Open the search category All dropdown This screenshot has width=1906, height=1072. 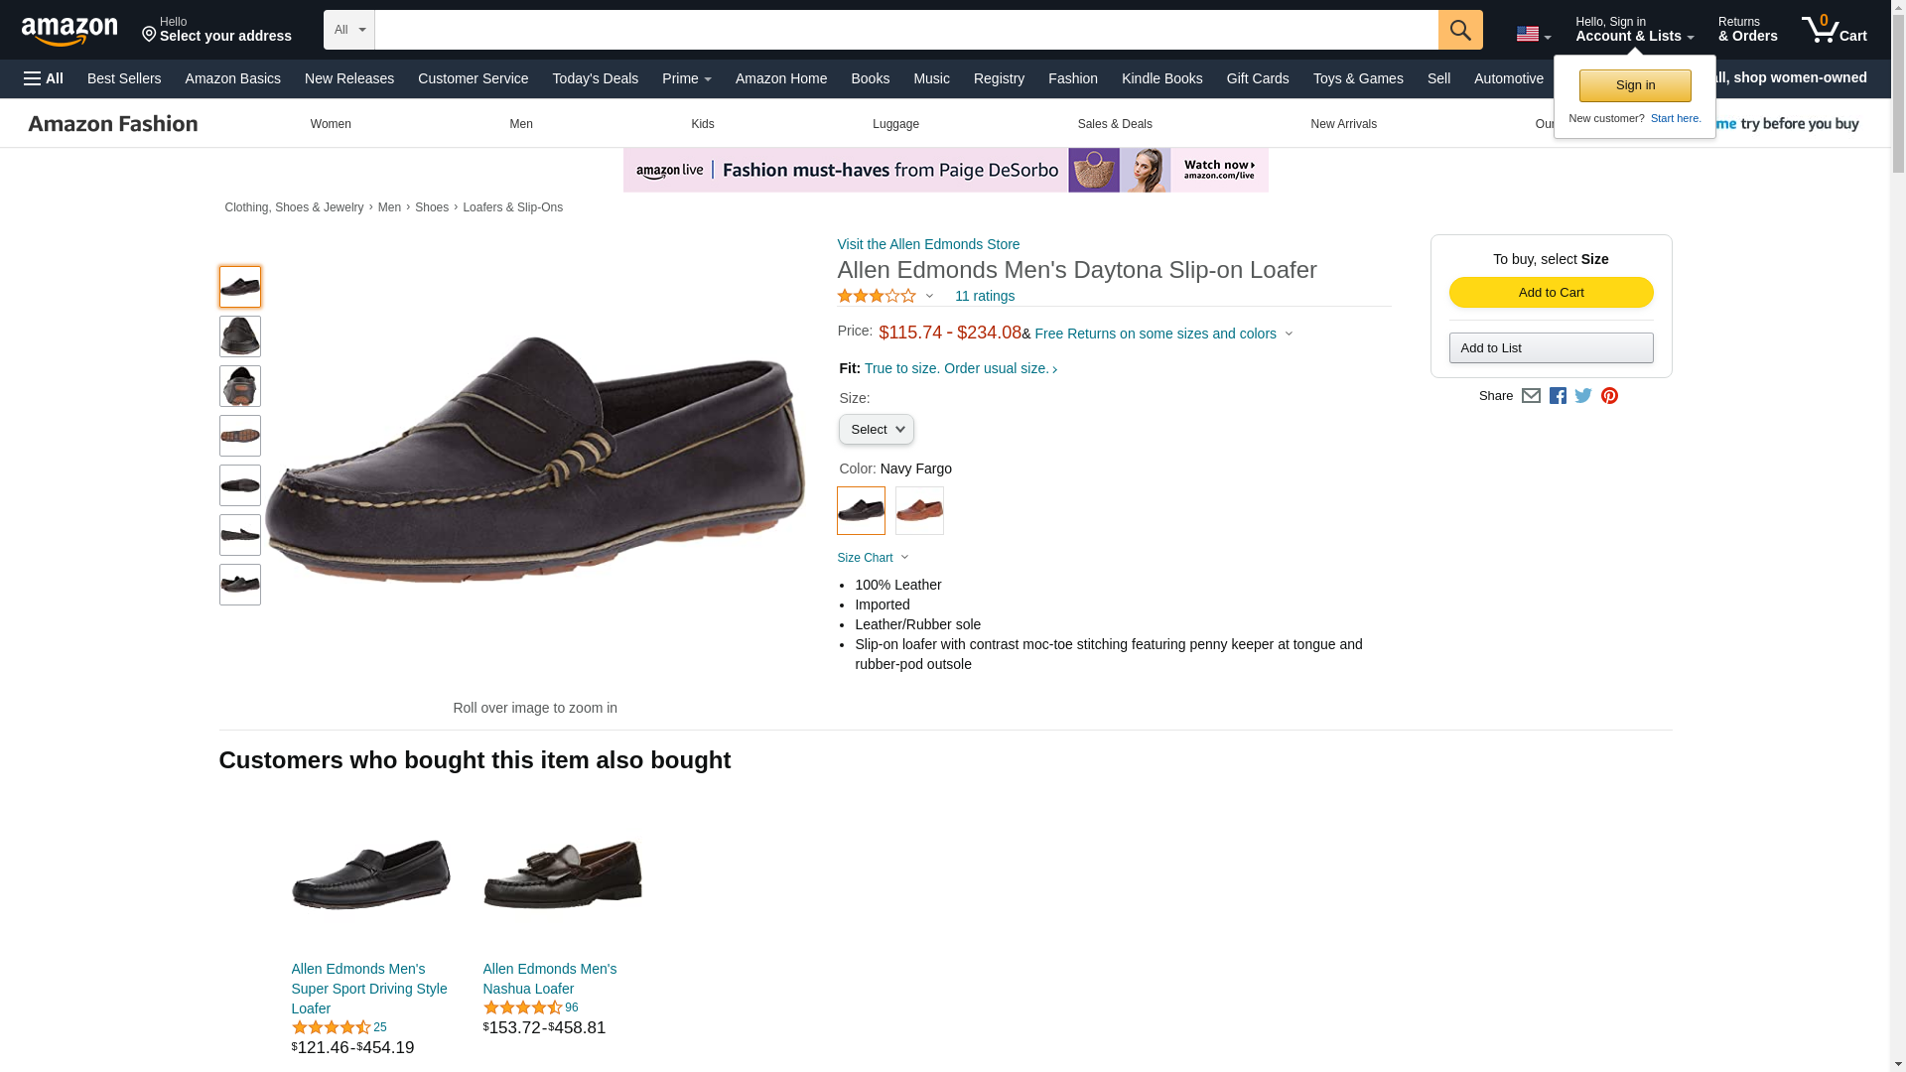[349, 30]
